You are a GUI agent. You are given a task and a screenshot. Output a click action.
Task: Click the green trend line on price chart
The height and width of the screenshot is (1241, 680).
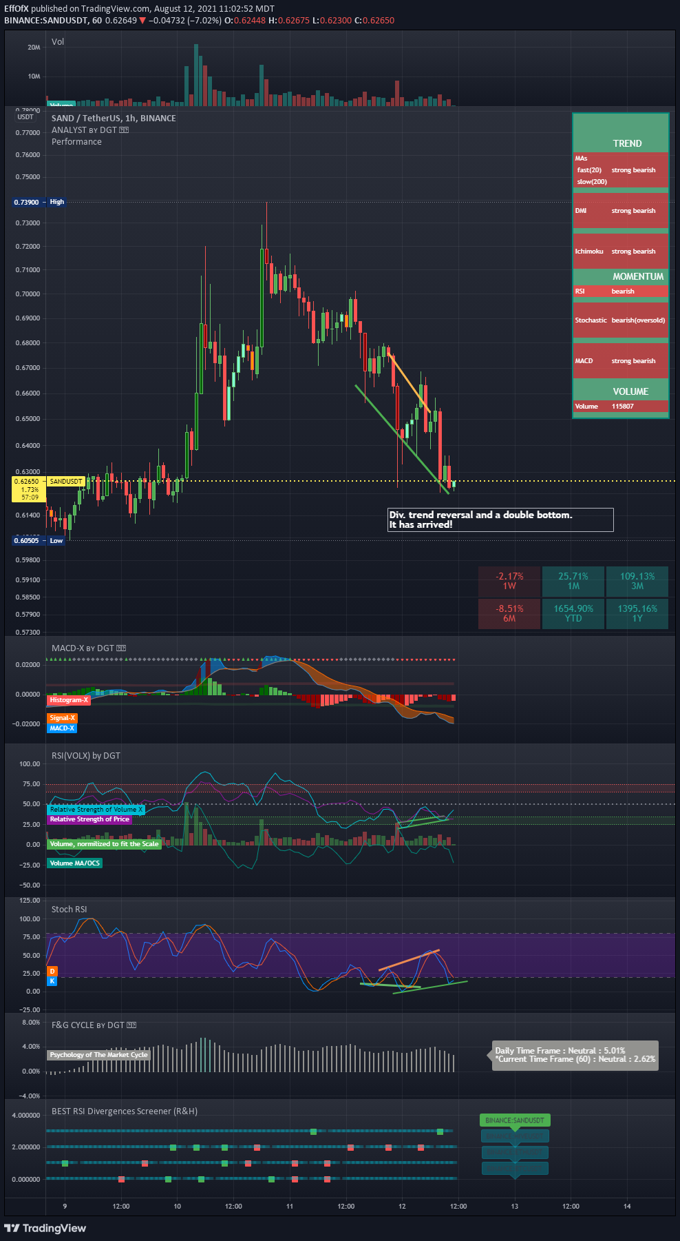click(402, 439)
